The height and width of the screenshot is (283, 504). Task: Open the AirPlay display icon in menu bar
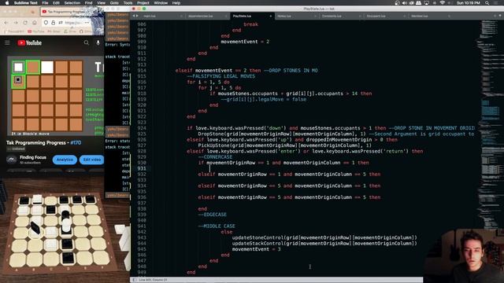point(427,3)
